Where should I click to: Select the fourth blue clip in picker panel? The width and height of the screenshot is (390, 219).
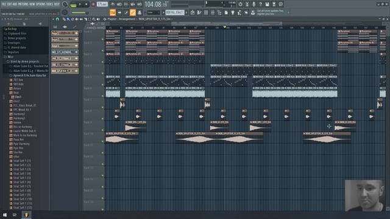click(65, 52)
